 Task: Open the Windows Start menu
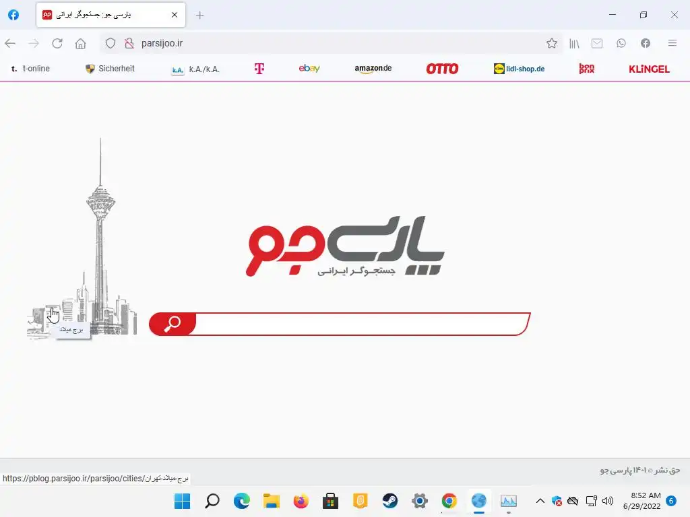[182, 501]
